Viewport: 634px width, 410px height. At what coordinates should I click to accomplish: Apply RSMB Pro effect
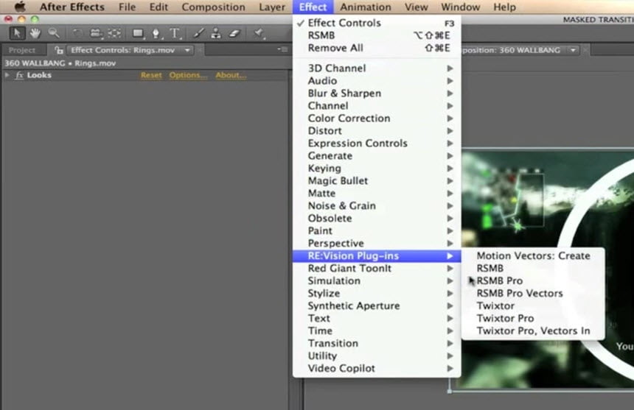click(x=533, y=281)
